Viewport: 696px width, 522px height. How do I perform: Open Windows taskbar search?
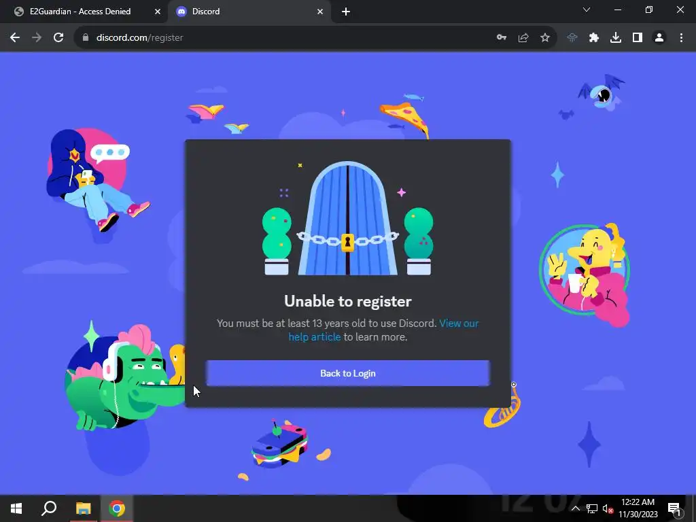[49, 508]
